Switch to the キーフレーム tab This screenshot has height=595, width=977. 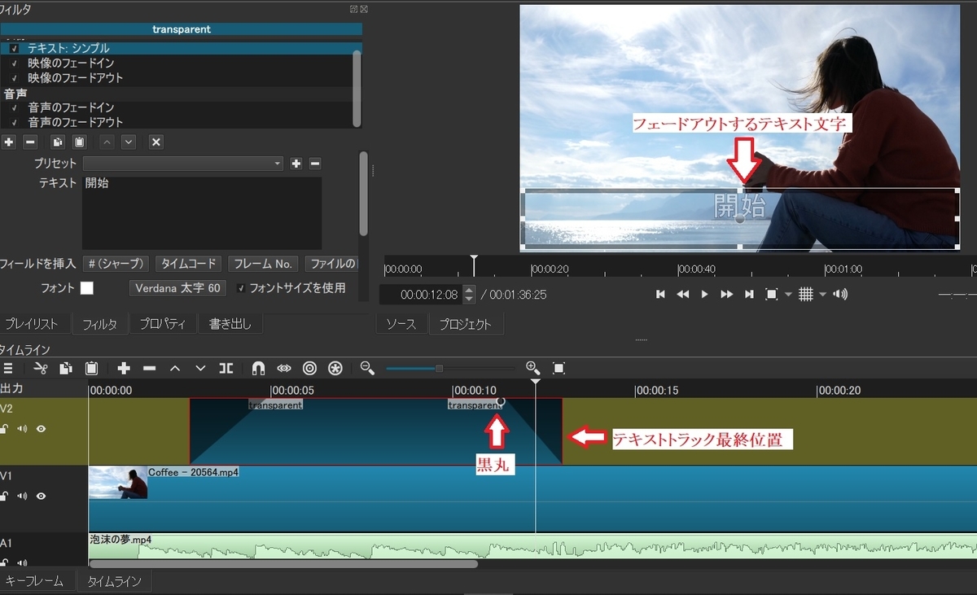[35, 581]
